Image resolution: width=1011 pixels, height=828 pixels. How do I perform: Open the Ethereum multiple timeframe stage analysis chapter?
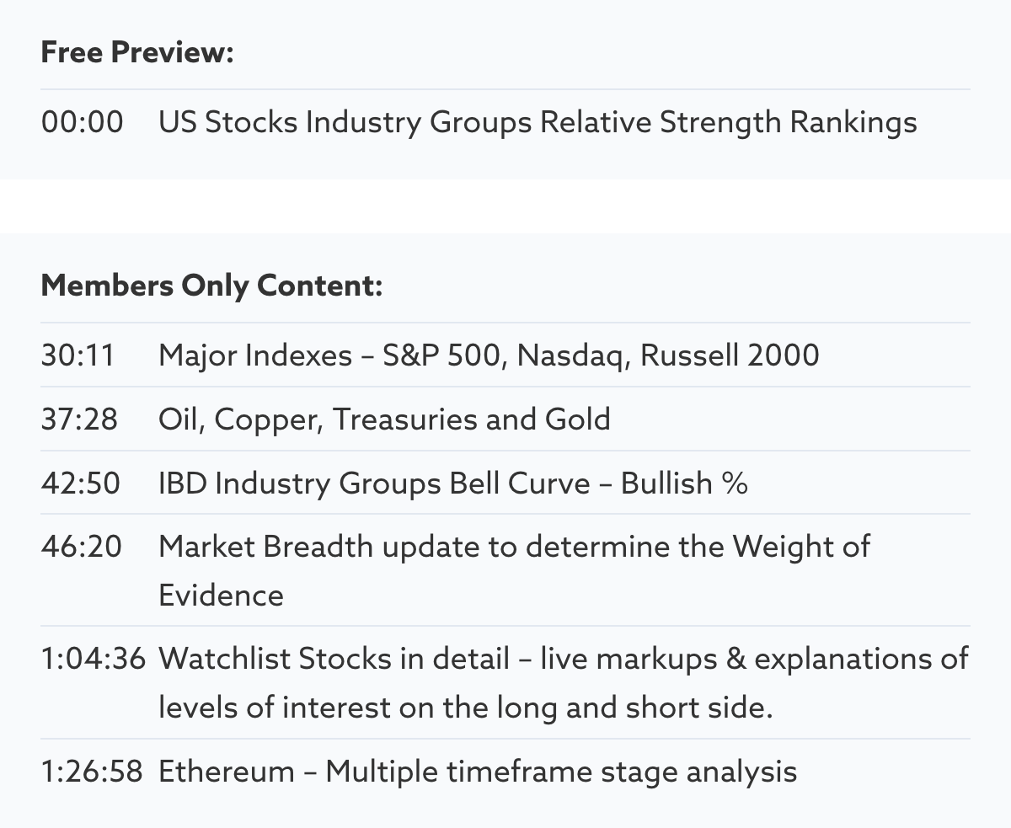[477, 772]
